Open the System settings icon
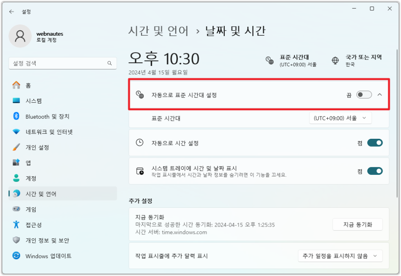401x276 pixels. coord(16,101)
